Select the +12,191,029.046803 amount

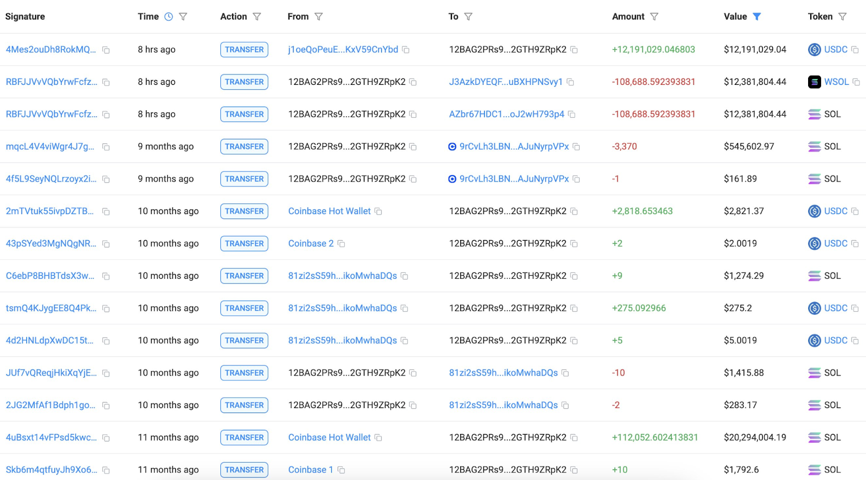point(653,50)
